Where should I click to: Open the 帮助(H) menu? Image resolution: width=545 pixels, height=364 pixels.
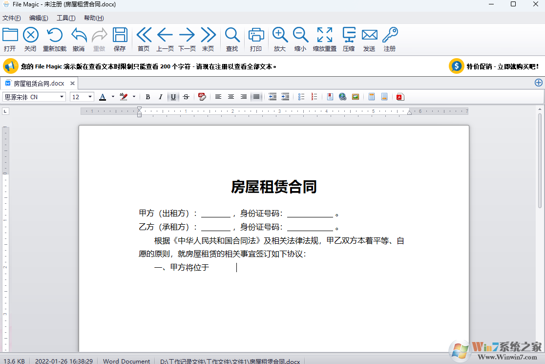[94, 18]
